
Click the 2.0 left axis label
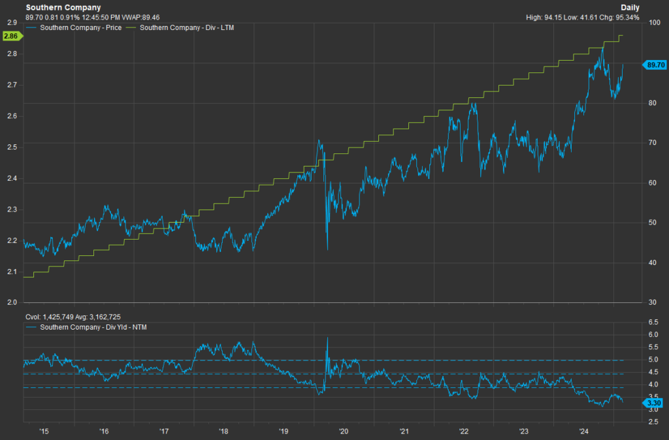tap(12, 303)
